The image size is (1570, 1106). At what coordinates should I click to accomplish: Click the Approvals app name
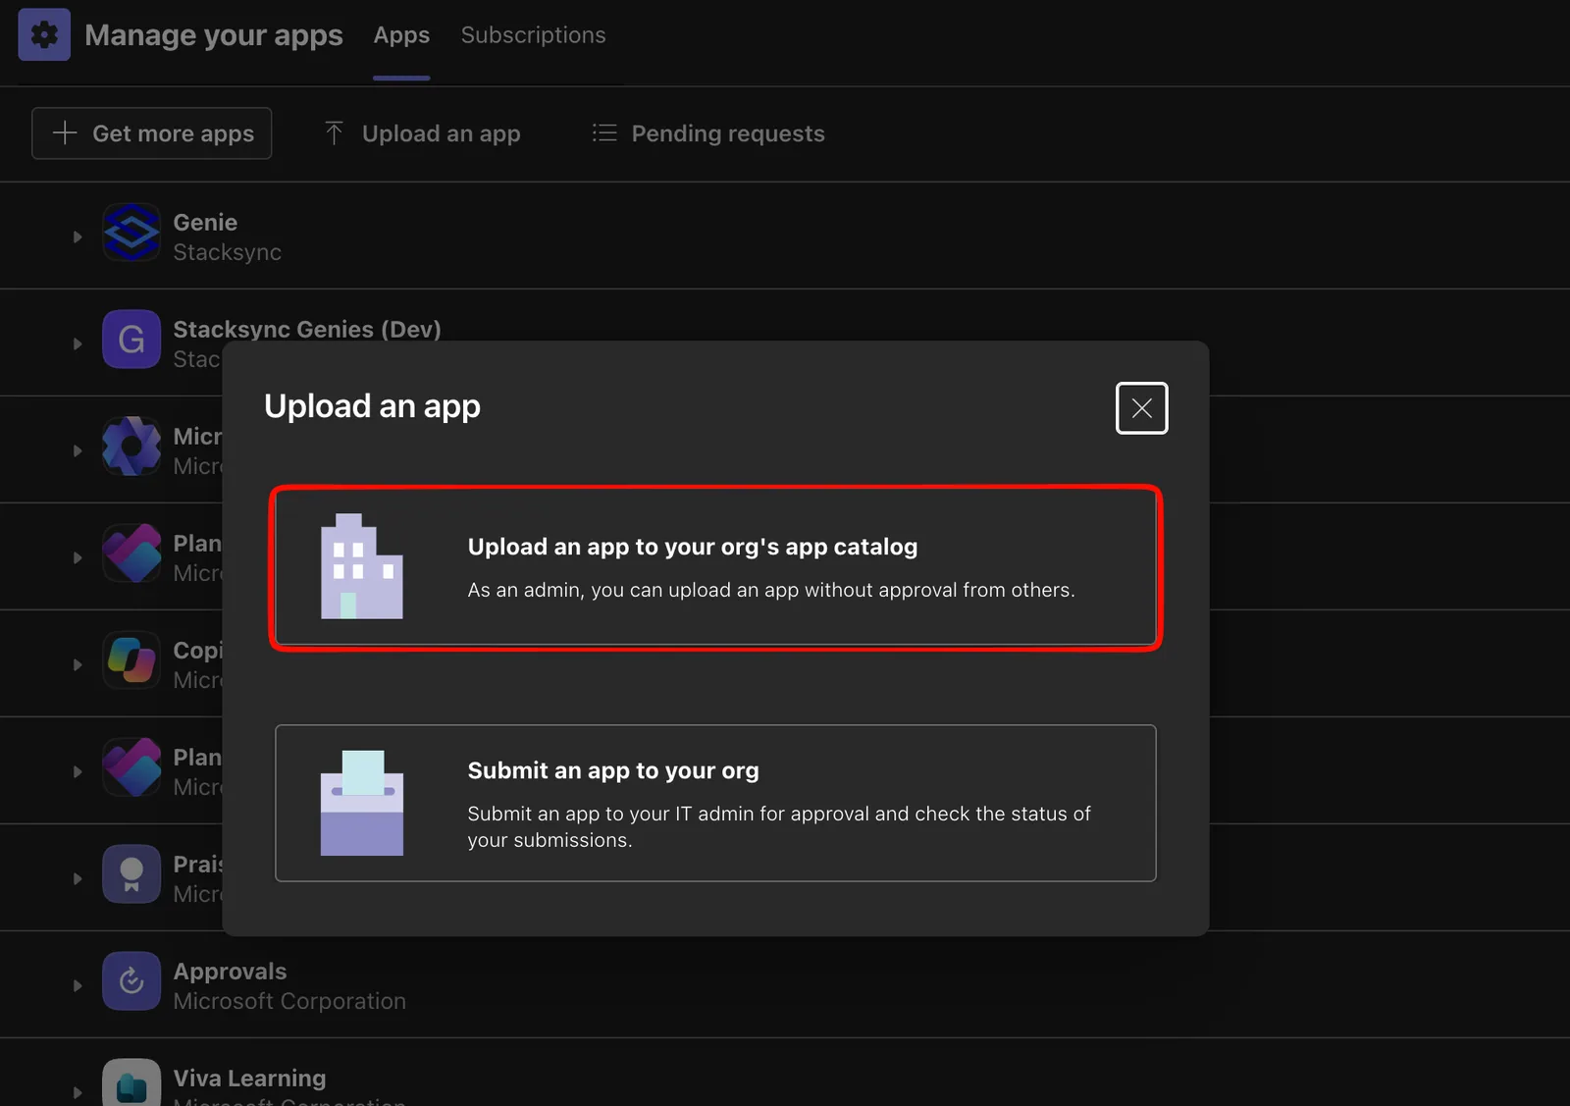[x=230, y=972]
